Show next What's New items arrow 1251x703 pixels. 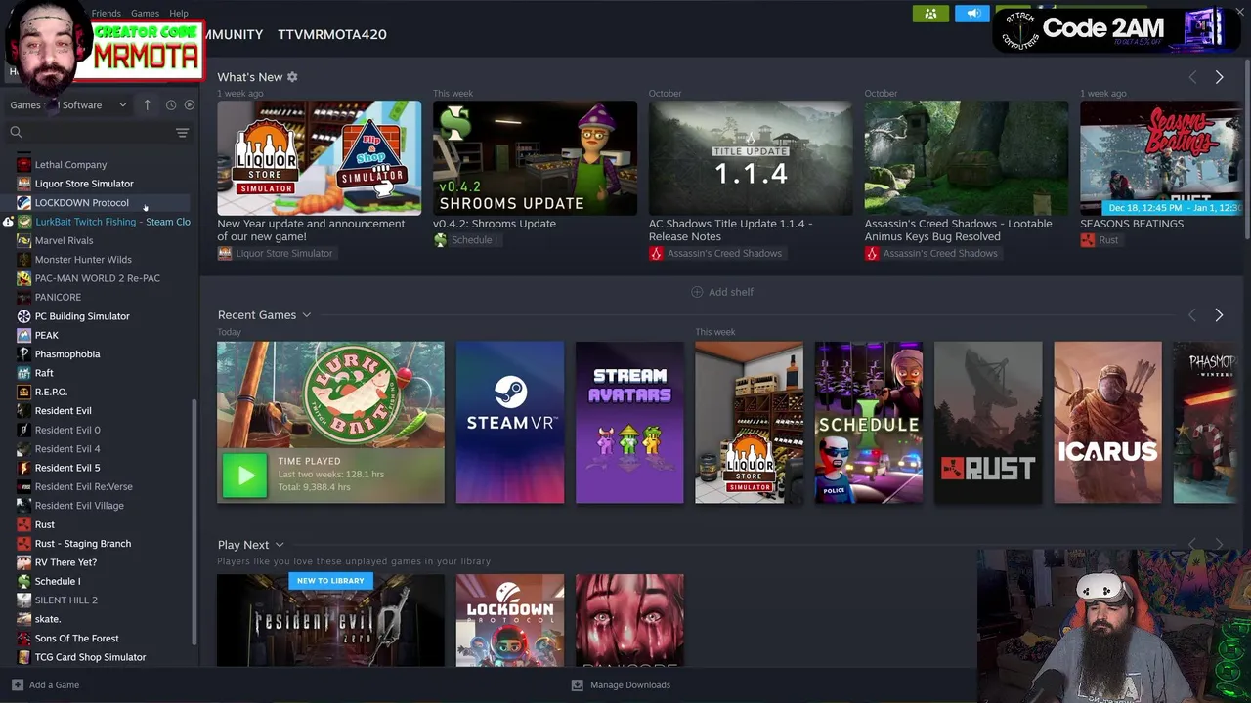(1219, 77)
